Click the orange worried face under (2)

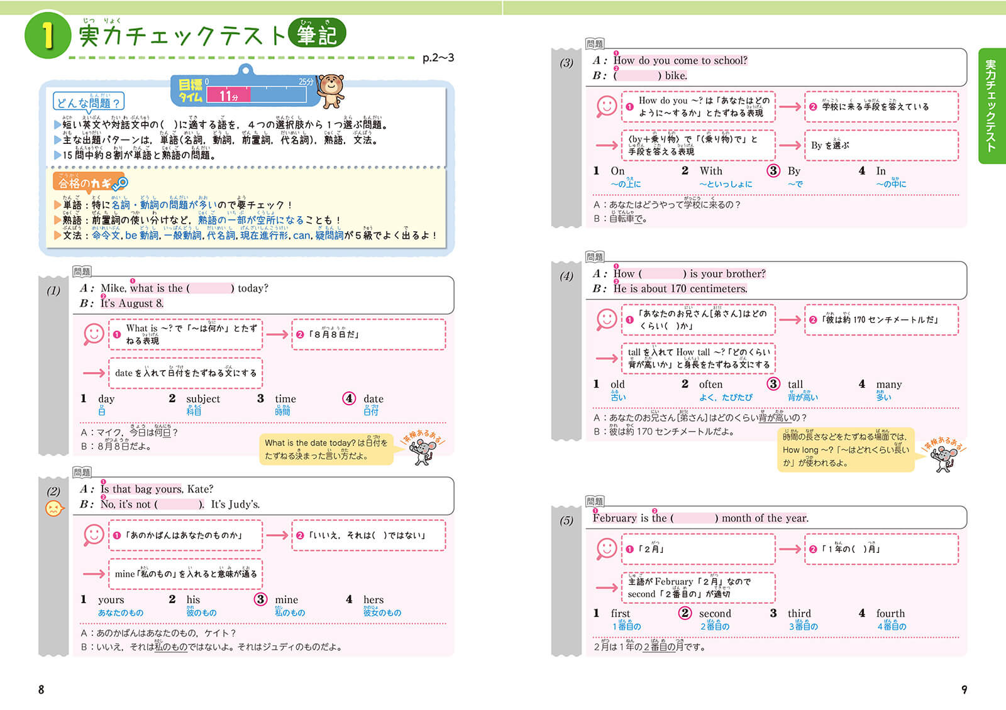tap(54, 508)
